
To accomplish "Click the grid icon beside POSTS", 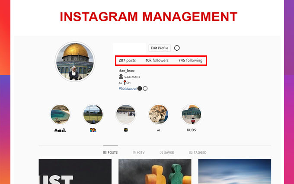I will [105, 152].
